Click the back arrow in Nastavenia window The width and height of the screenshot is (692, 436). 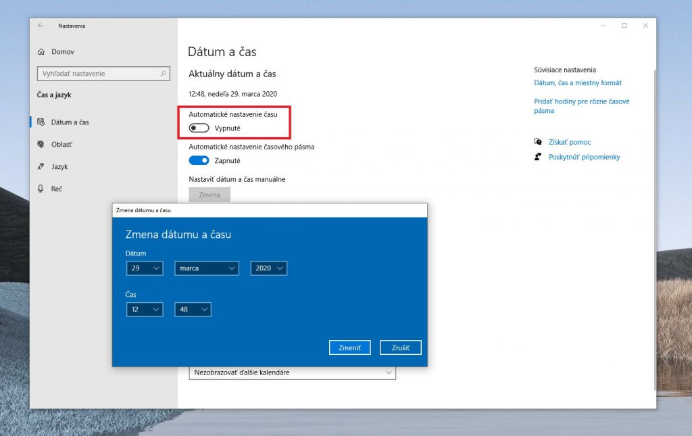[41, 26]
